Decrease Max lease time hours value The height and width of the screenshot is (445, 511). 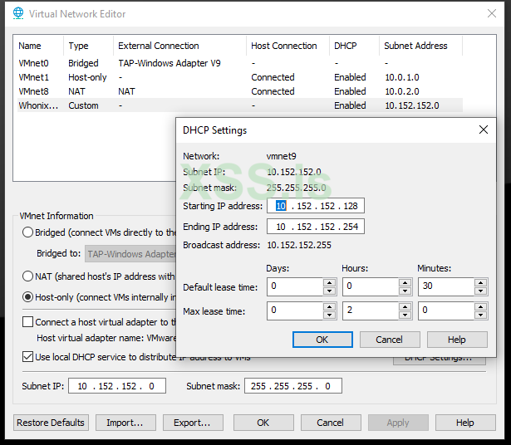click(x=405, y=315)
